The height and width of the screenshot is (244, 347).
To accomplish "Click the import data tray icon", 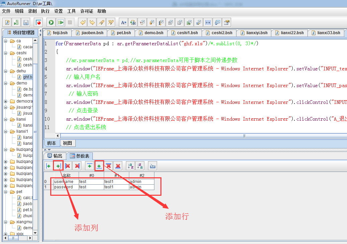I will tap(152, 166).
